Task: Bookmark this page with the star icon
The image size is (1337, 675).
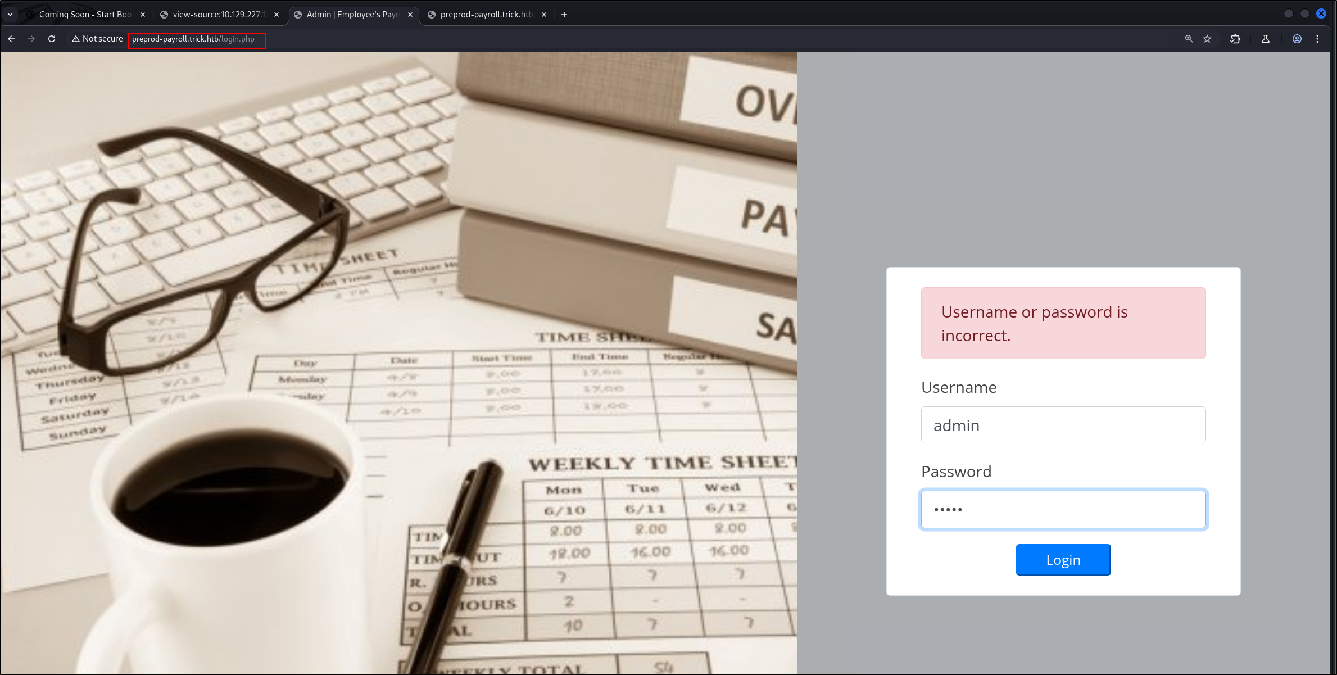Action: point(1207,39)
